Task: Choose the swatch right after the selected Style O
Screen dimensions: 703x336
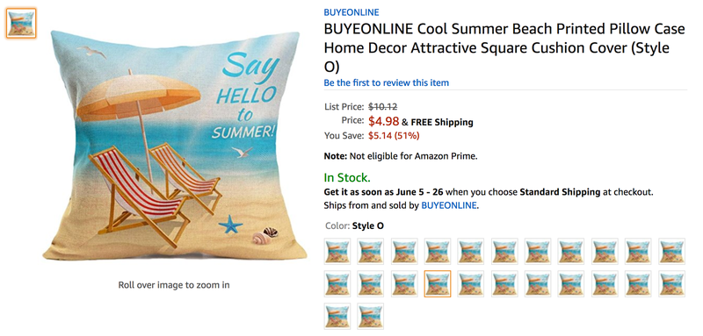Action: 471,283
